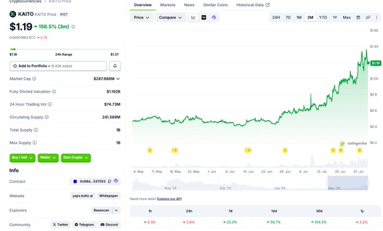Click the purple wallet icon beside contract

pyautogui.click(x=116, y=181)
